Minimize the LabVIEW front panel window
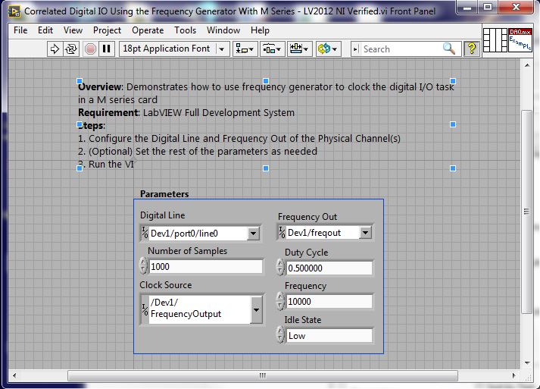540x389 pixels. [x=467, y=8]
